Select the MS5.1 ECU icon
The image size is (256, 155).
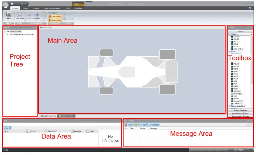click(232, 71)
